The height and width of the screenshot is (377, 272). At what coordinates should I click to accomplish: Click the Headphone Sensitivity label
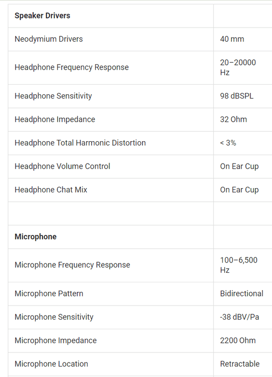[53, 96]
